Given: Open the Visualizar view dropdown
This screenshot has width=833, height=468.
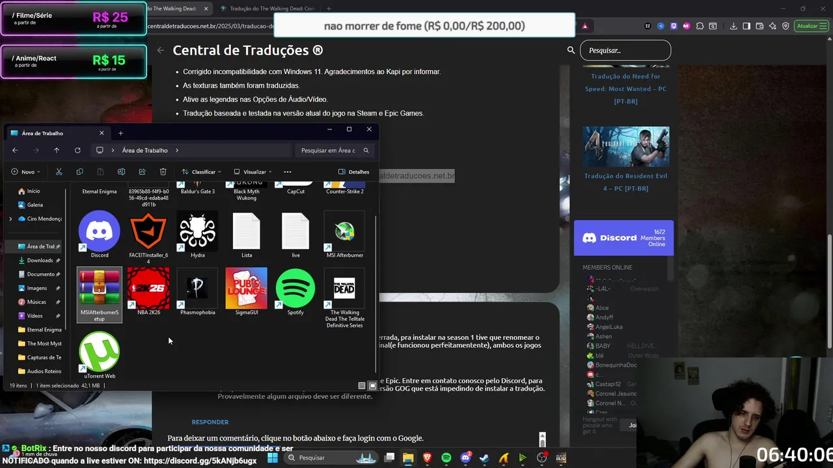Looking at the screenshot, I should 253,172.
